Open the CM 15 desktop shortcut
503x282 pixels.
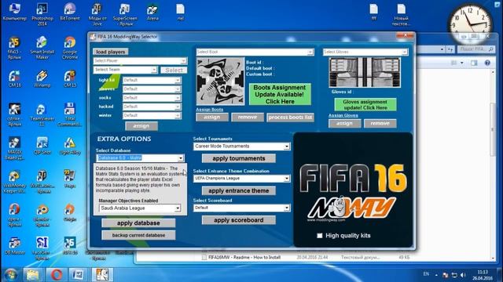(x=70, y=79)
